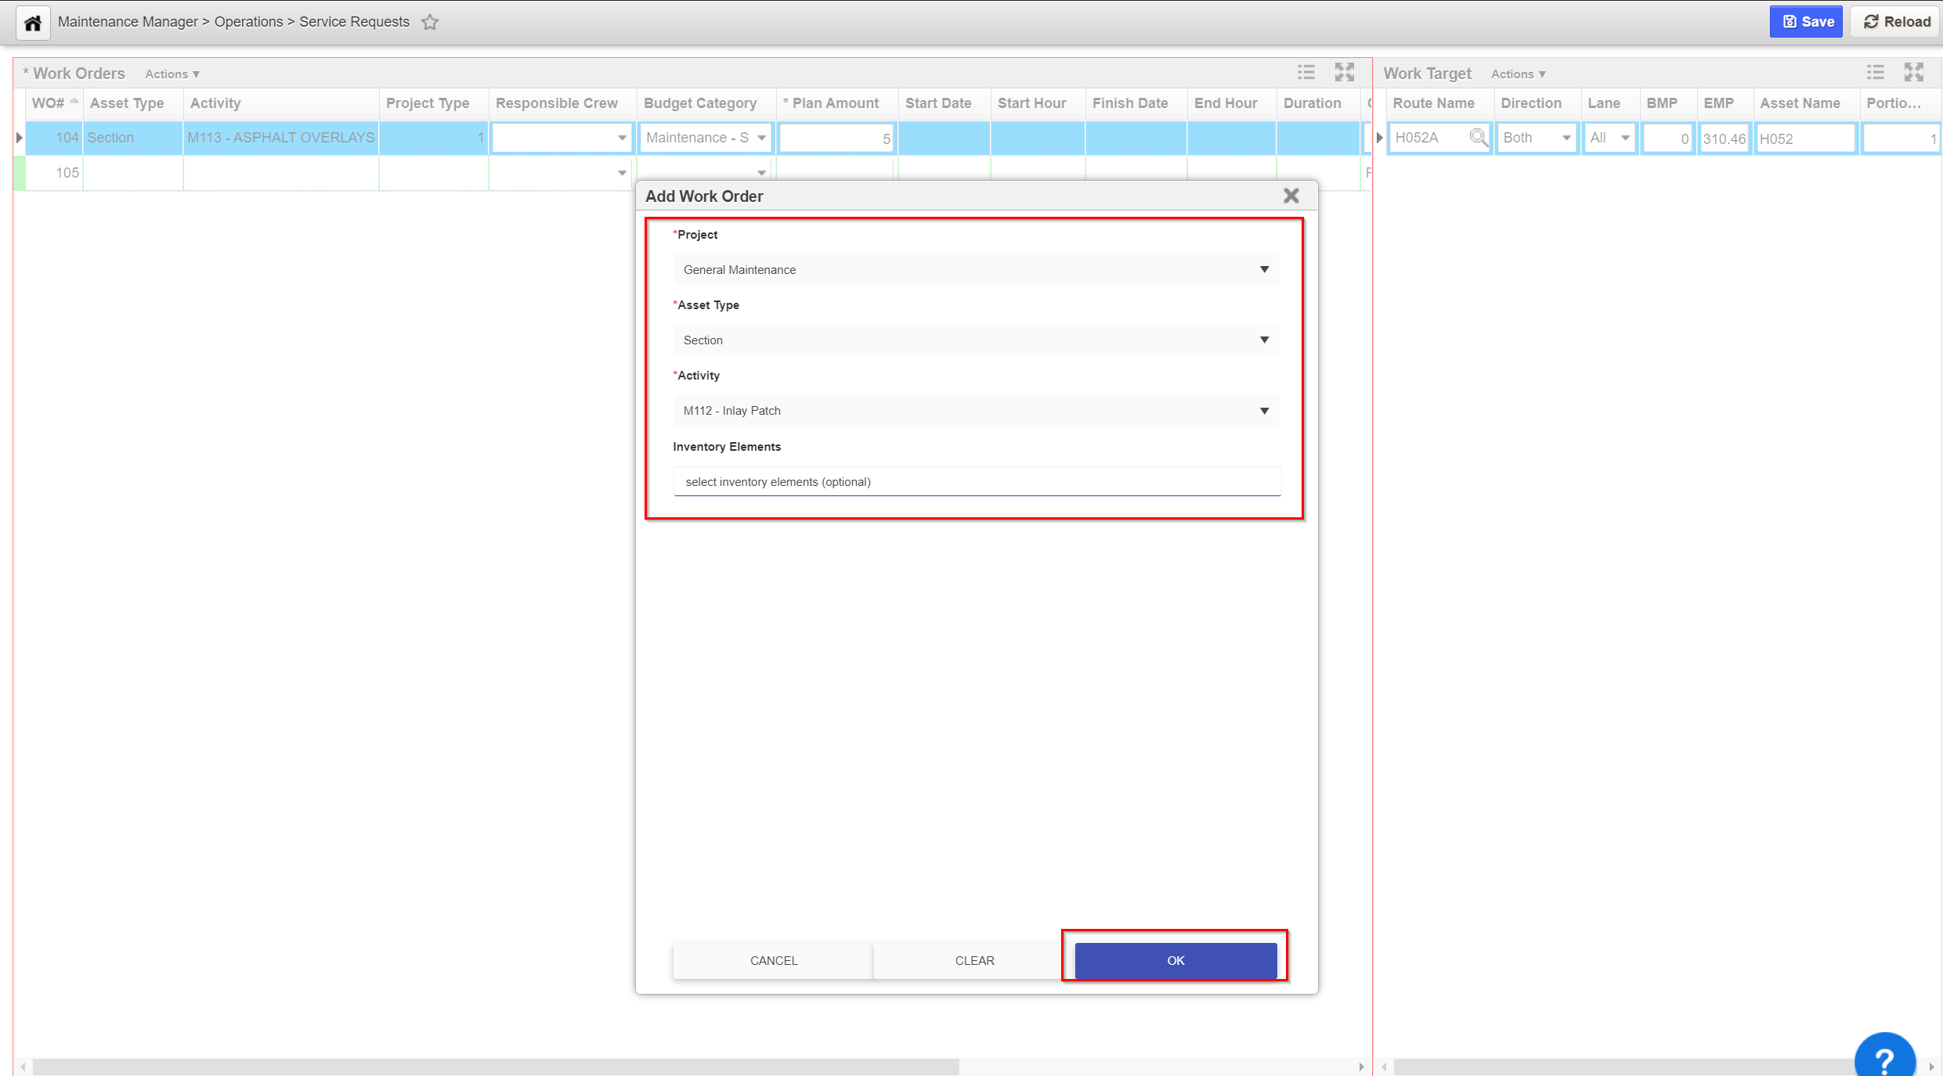Screen dimensions: 1943x1076
Task: Click Route Name search magnifier icon
Action: [x=1477, y=138]
